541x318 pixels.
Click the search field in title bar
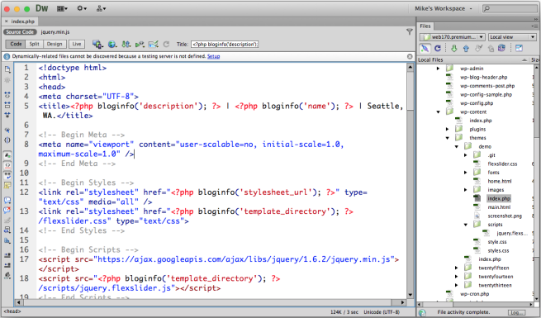(510, 8)
